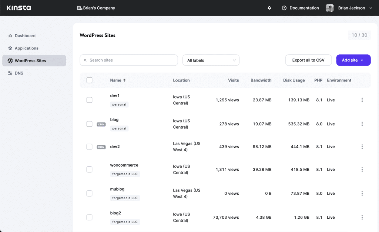Open the three-dot menu for mublog

(x=362, y=193)
